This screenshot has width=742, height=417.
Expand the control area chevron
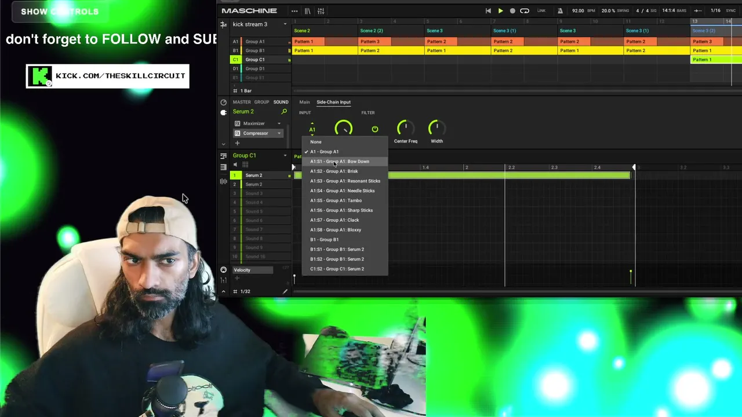point(224,144)
